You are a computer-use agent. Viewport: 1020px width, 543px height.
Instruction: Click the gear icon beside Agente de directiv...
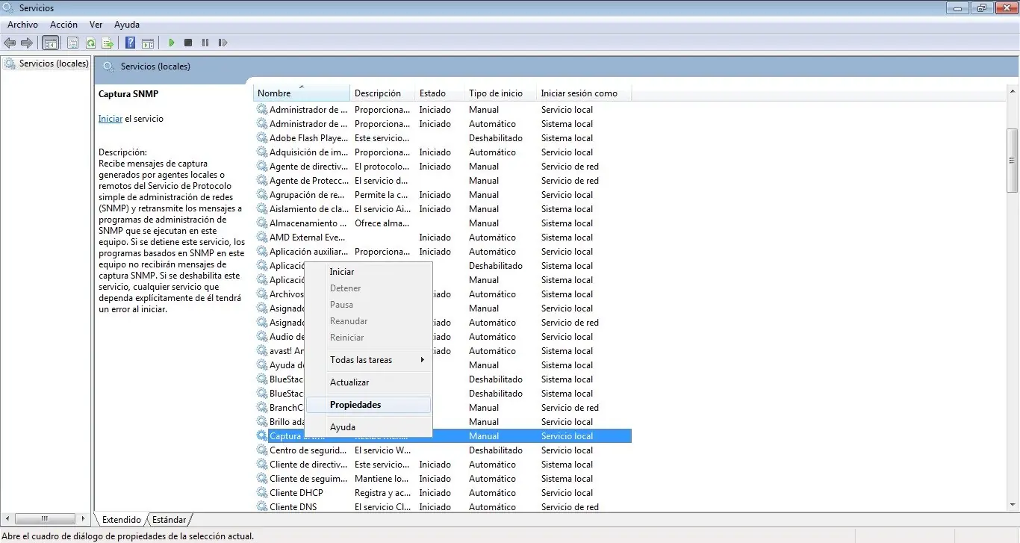pyautogui.click(x=262, y=167)
